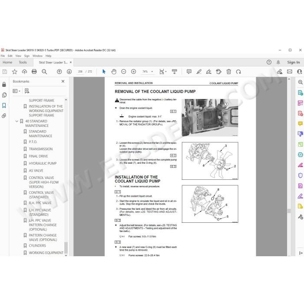Click the zoom in plus icon
This screenshot has width=304, height=304.
[x=133, y=72]
